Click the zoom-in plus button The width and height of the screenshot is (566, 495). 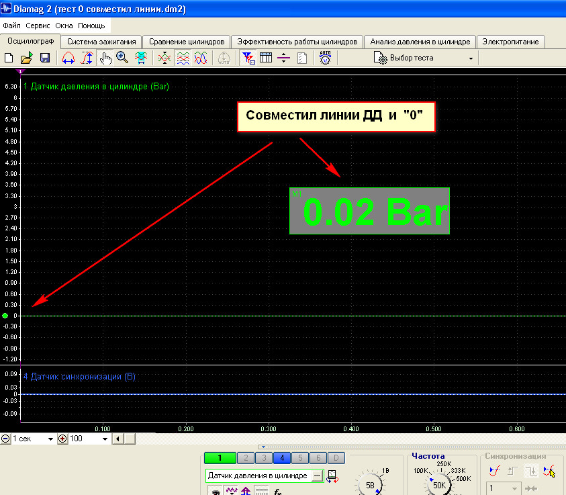63,439
